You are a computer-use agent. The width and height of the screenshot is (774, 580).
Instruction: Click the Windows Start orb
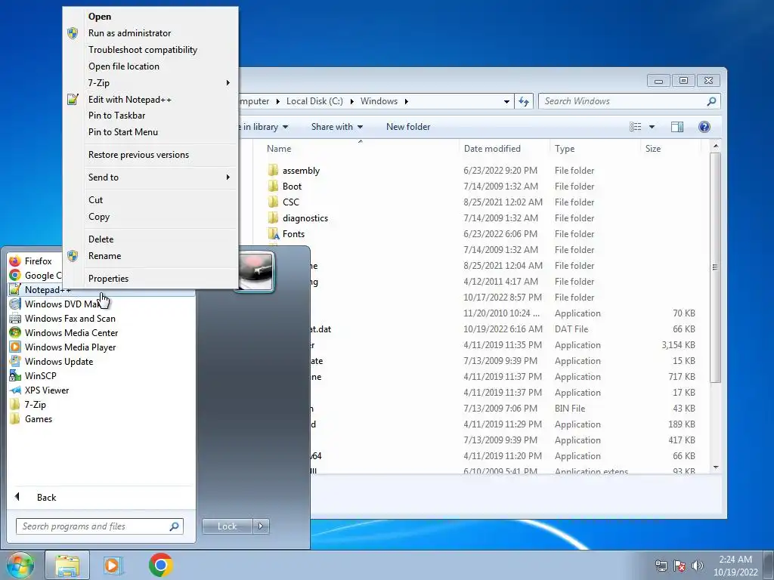[x=20, y=565]
